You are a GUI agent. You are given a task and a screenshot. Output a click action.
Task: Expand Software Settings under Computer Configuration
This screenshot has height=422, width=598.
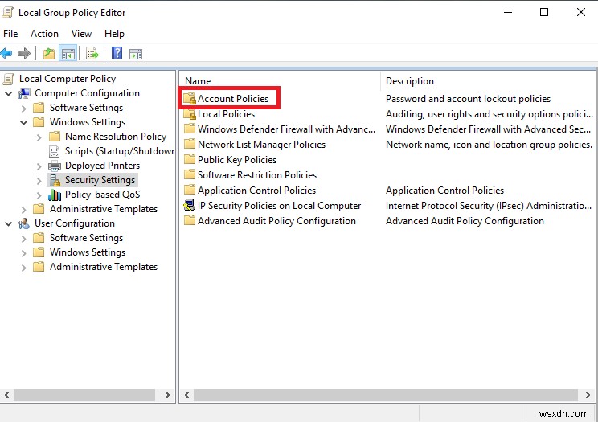(x=23, y=109)
